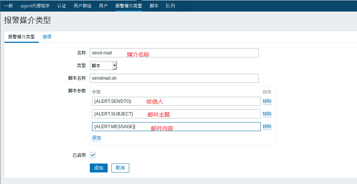Viewport: 357px width, 184px height.
Task: Remove the {ALERT.SENDTO} parameter row
Action: (267, 101)
